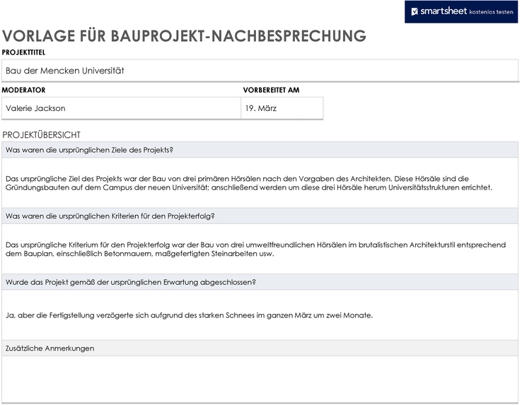522x405 pixels.
Task: Select row 'Was waren die ursprünglichen Kriterien für den Projekterfolg?'
Action: (260, 216)
